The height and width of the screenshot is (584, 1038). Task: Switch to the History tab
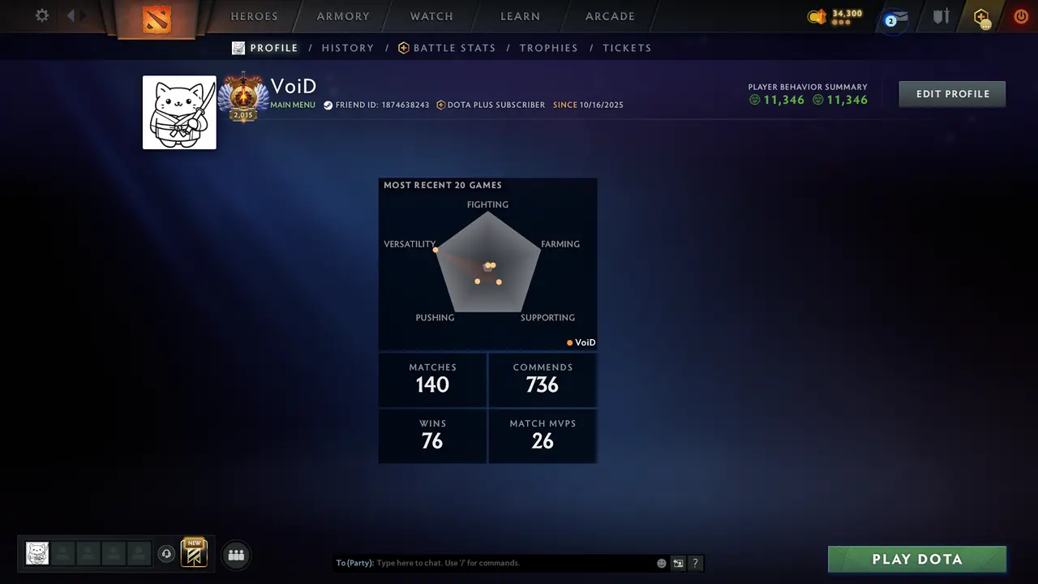[348, 48]
